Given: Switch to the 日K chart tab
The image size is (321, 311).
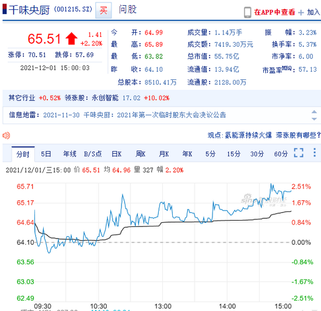Looking at the screenshot, I should [117, 154].
